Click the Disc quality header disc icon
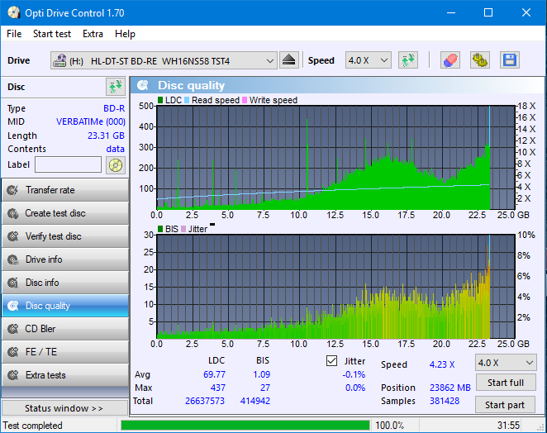 pos(142,85)
